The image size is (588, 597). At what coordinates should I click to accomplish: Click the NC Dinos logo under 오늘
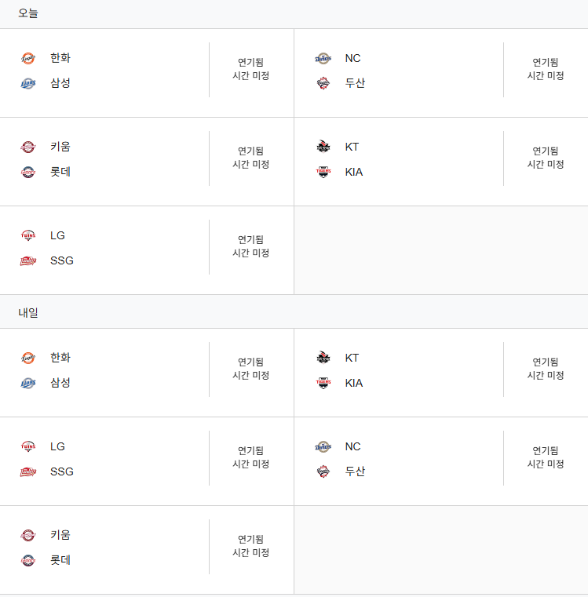tap(323, 58)
